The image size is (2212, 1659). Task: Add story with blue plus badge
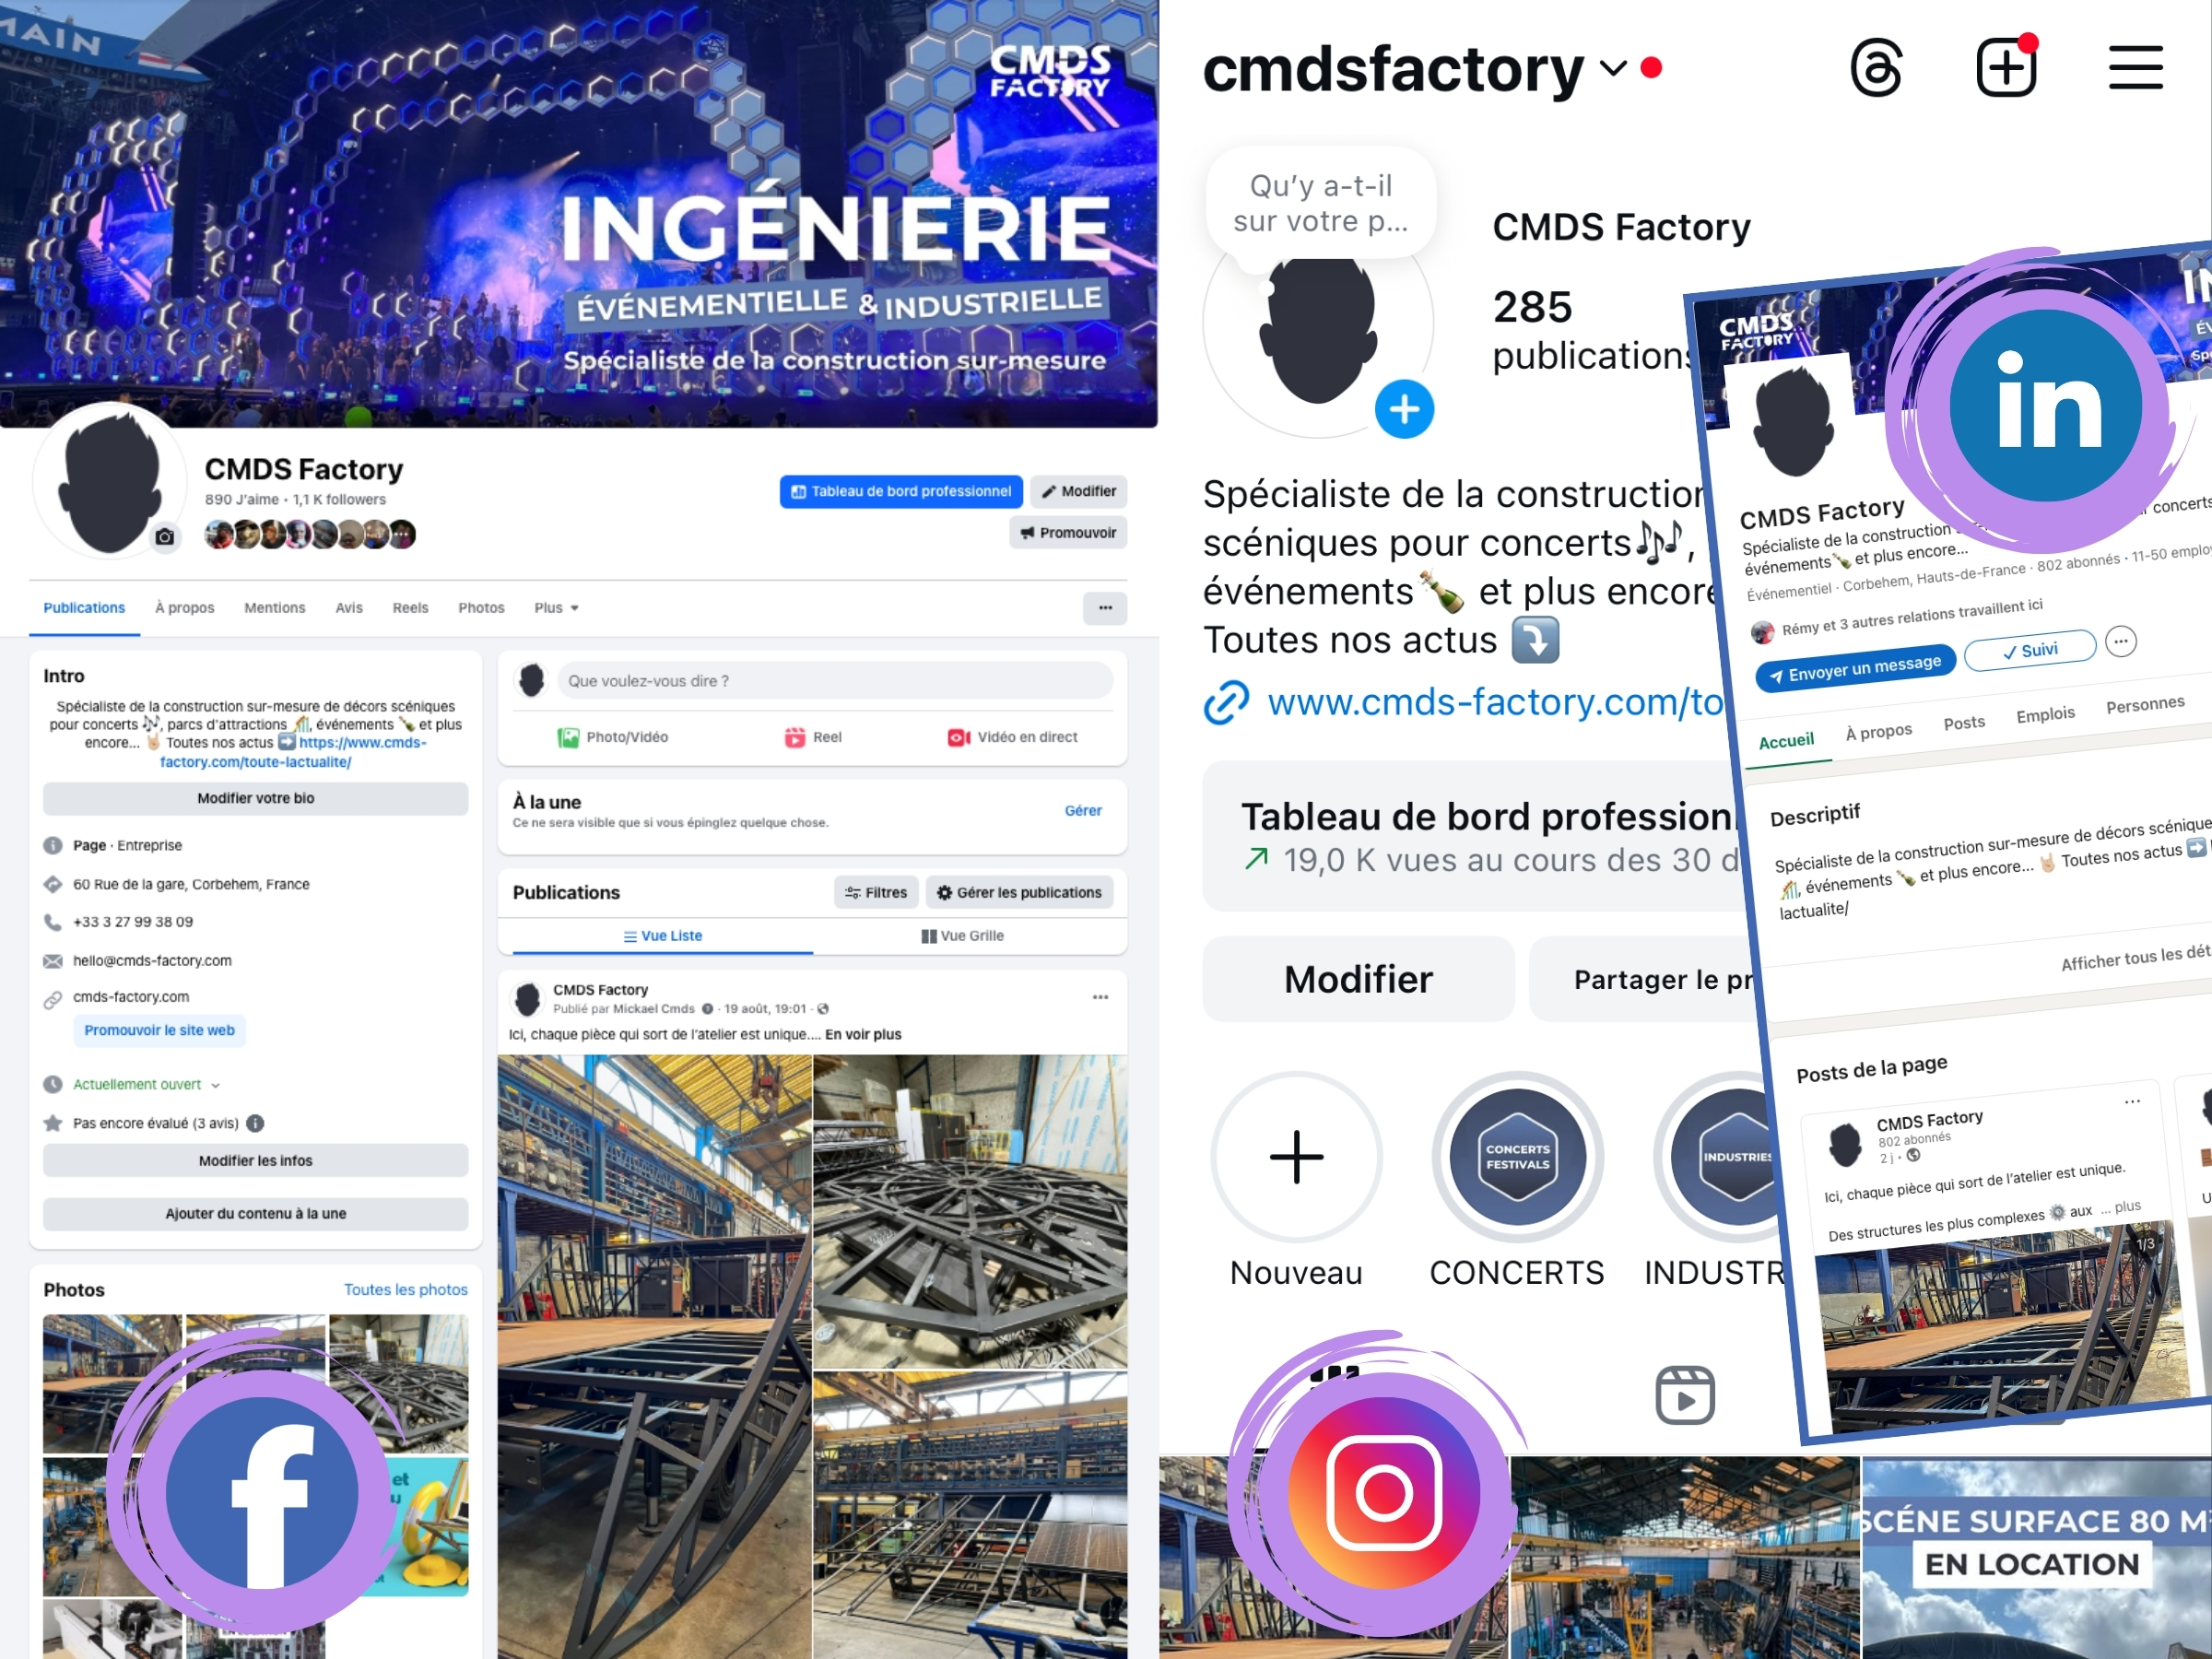[x=1404, y=409]
